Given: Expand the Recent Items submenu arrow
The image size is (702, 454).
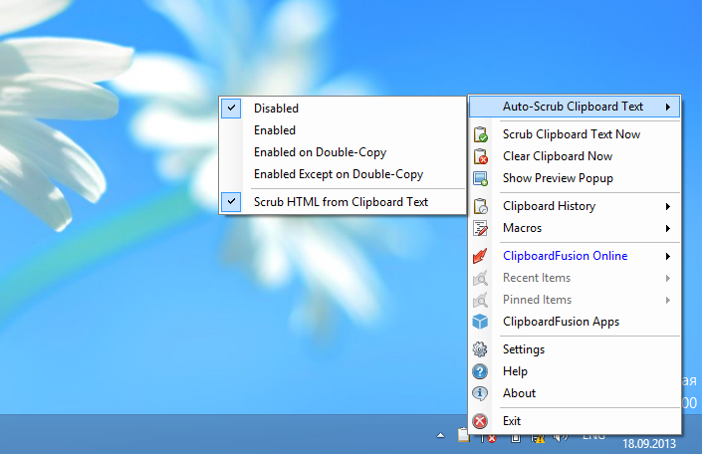Looking at the screenshot, I should (x=667, y=278).
